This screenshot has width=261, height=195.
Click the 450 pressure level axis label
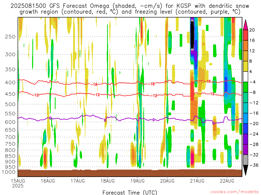point(10,94)
